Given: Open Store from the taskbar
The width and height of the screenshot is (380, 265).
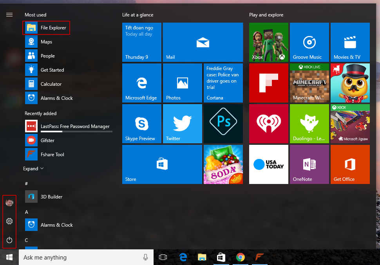Looking at the screenshot, I should click(221, 257).
